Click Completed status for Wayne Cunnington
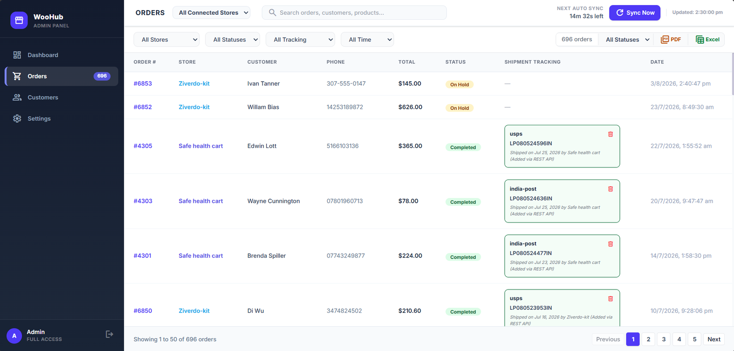Image resolution: width=734 pixels, height=351 pixels. coord(463,202)
